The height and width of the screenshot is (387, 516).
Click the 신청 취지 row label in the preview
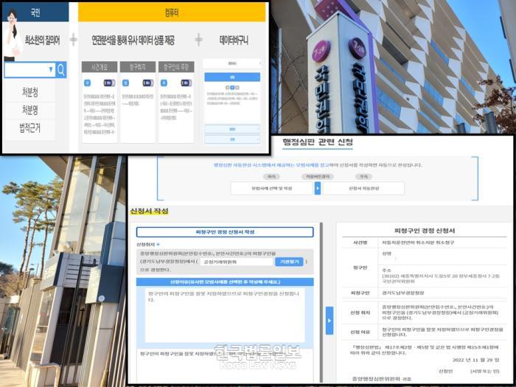(x=360, y=313)
